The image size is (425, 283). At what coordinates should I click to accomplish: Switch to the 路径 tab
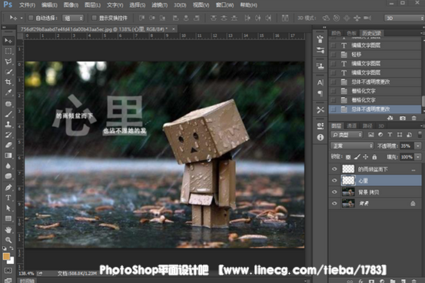coord(367,126)
